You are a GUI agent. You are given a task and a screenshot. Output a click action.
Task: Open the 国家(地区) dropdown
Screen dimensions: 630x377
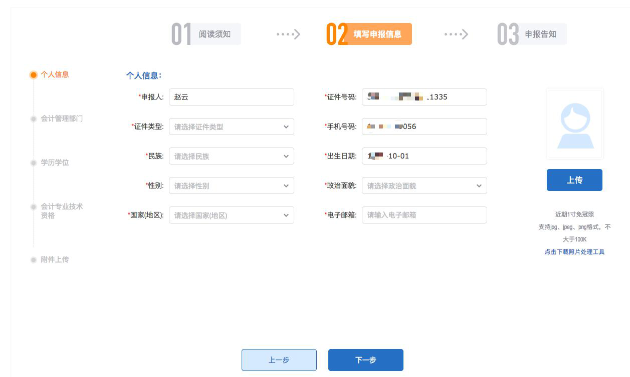(231, 215)
